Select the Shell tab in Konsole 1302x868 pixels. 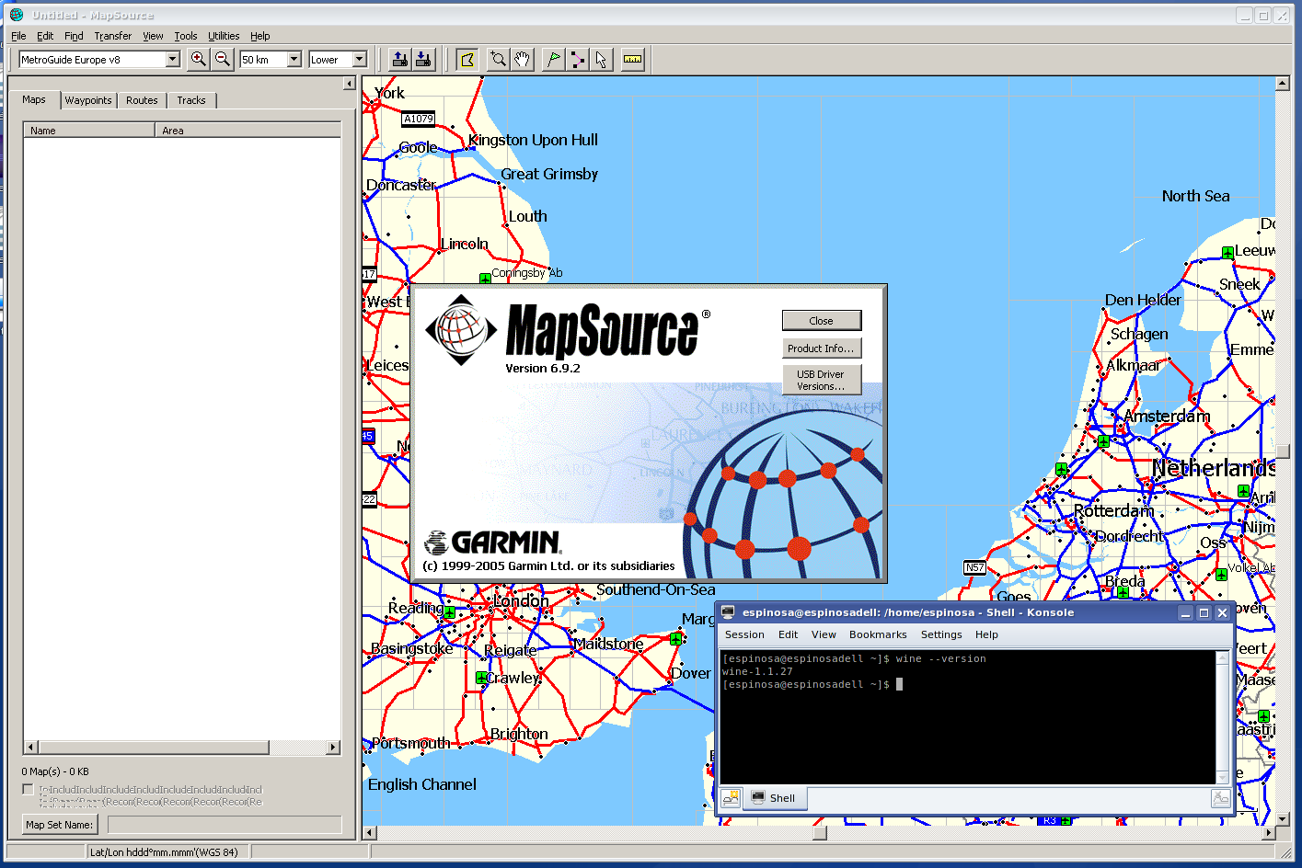pos(775,798)
